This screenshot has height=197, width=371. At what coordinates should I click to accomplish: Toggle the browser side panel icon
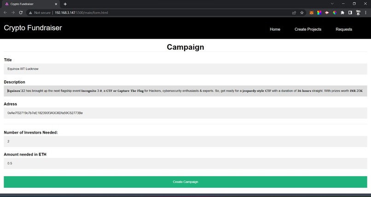coord(350,13)
